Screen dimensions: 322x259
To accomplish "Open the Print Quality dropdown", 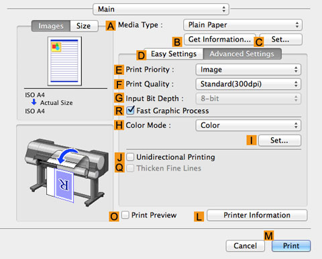I will click(x=248, y=84).
